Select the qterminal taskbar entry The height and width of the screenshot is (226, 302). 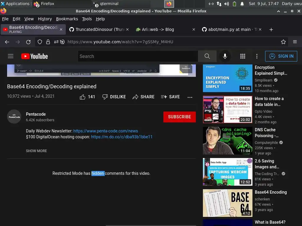pos(120,4)
